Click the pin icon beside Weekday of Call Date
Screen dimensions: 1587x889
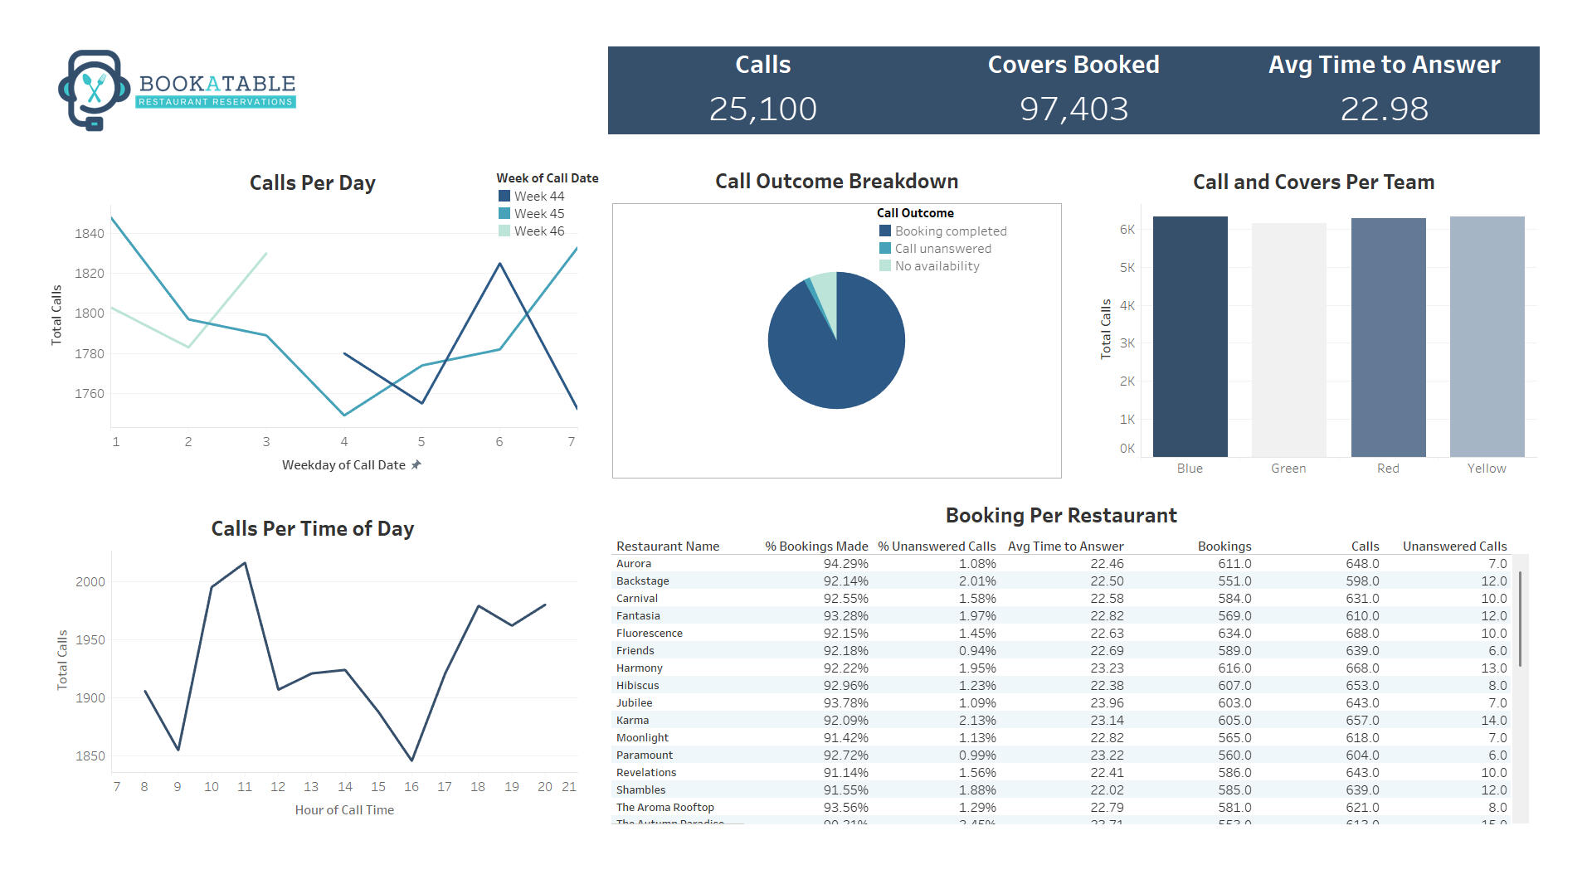(417, 465)
